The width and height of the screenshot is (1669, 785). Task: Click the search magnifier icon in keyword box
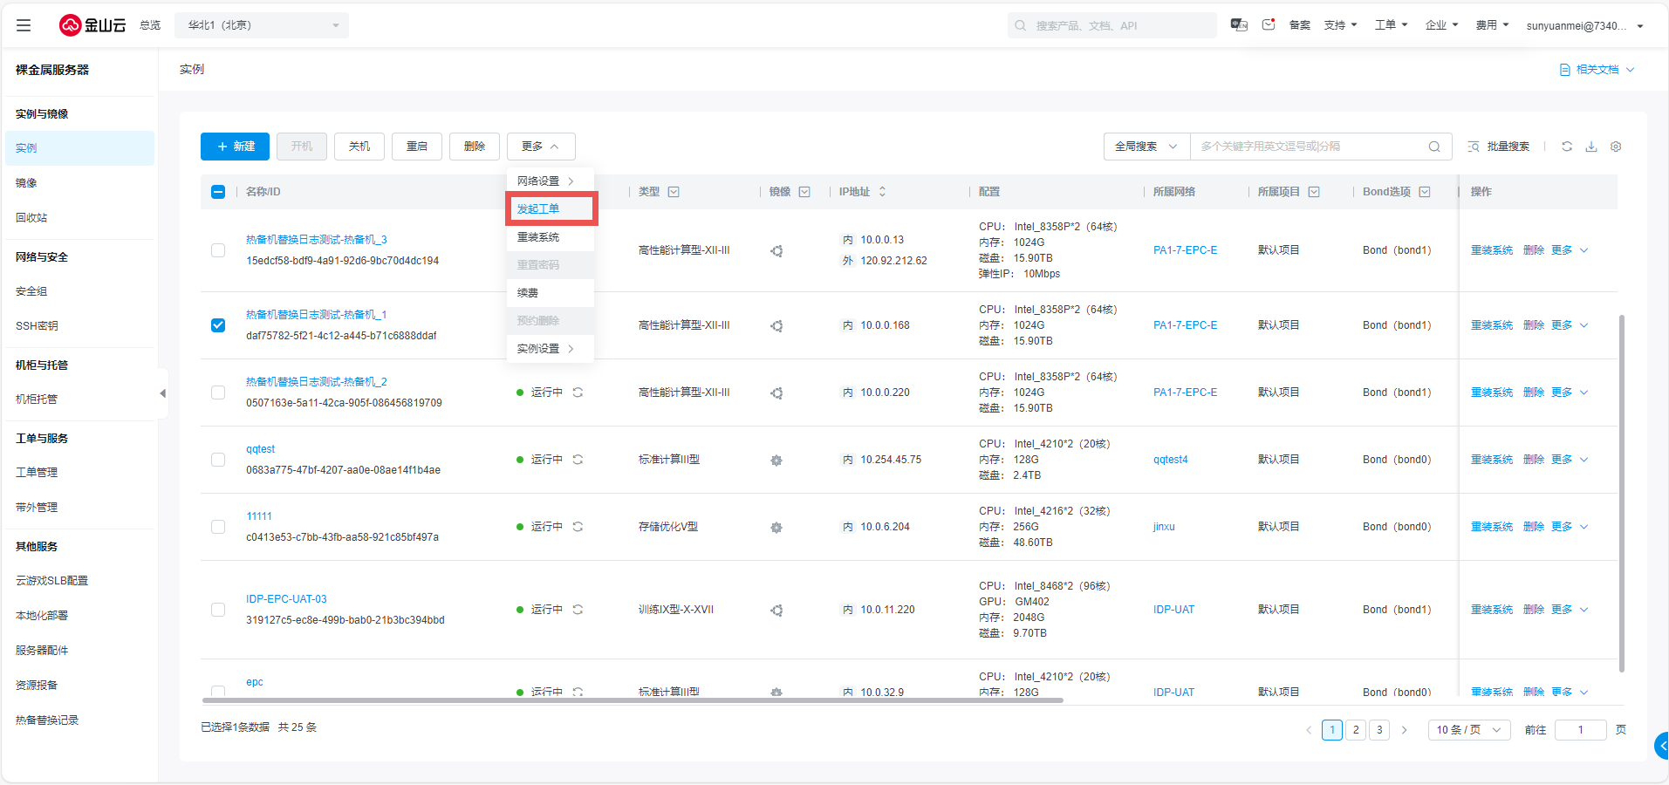[1434, 147]
